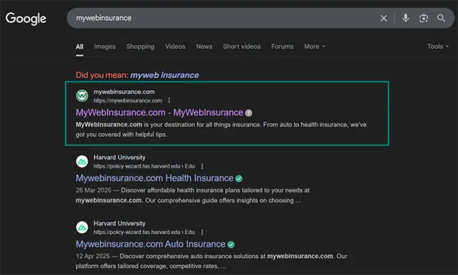Click favicon of the Auto Insurance Harvard result
This screenshot has height=275, width=458.
[x=82, y=228]
